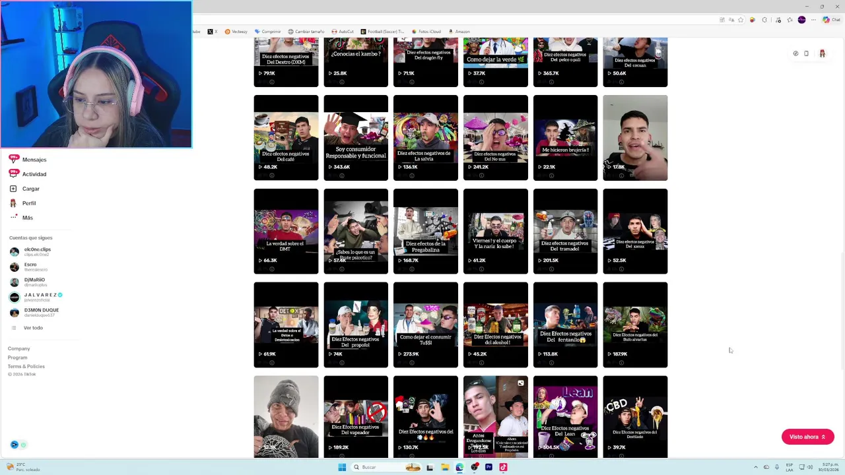Open volume control in system tray
Screen dimensions: 845x475
tap(810, 467)
